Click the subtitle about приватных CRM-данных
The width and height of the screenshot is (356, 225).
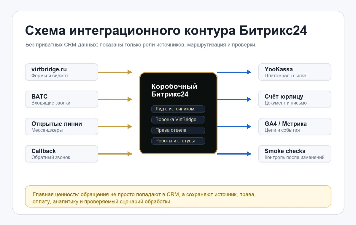pos(141,45)
